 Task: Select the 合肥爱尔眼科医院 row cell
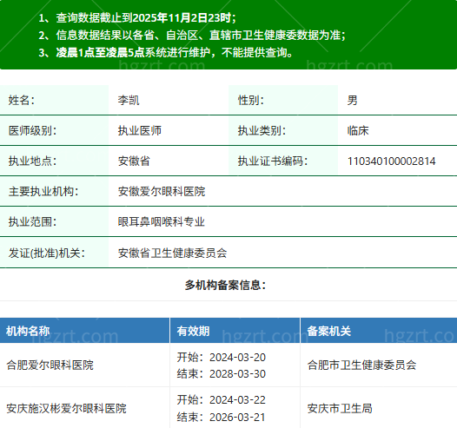pos(84,365)
